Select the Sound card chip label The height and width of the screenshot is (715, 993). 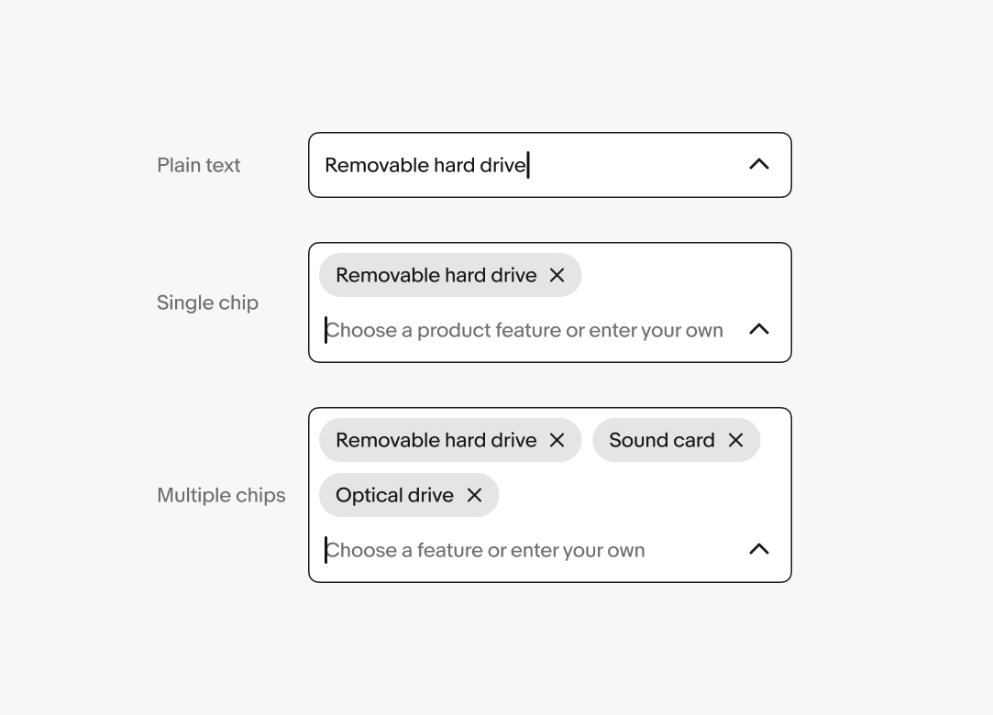661,440
